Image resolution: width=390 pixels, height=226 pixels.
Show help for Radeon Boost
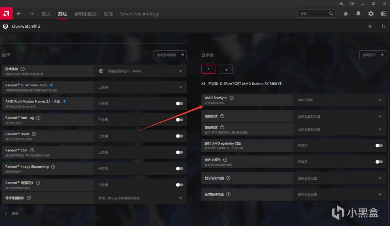tap(34, 134)
